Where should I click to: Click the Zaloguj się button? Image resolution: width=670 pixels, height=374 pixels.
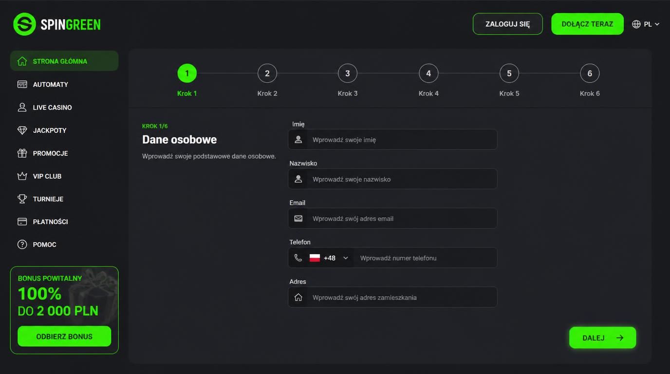point(508,24)
